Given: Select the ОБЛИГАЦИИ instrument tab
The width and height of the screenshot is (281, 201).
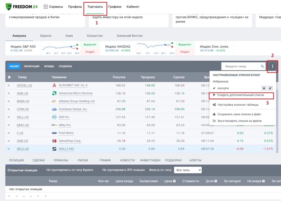Looking at the screenshot, I should click(32, 66).
